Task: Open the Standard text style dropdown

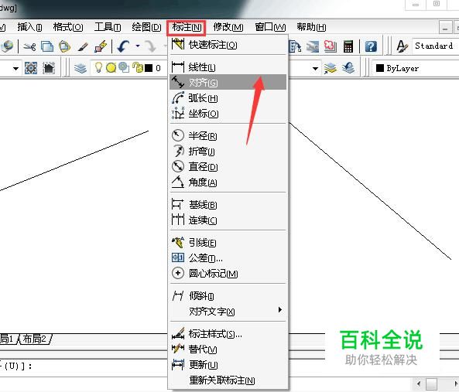Action: pyautogui.click(x=435, y=46)
